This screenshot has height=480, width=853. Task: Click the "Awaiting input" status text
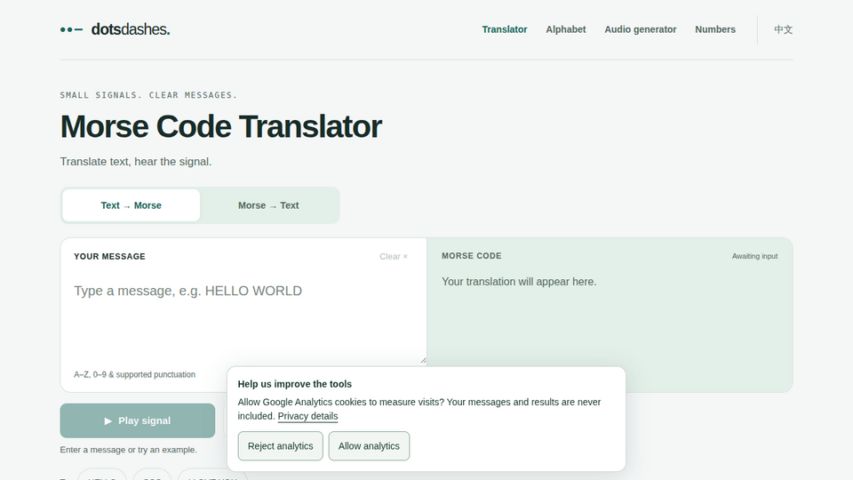(x=754, y=256)
